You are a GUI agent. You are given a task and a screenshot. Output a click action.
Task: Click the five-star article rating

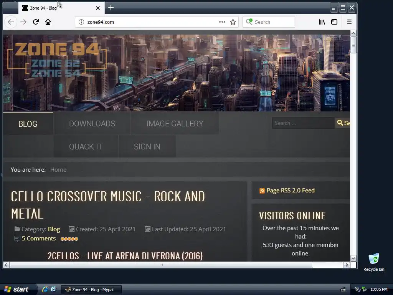point(69,239)
